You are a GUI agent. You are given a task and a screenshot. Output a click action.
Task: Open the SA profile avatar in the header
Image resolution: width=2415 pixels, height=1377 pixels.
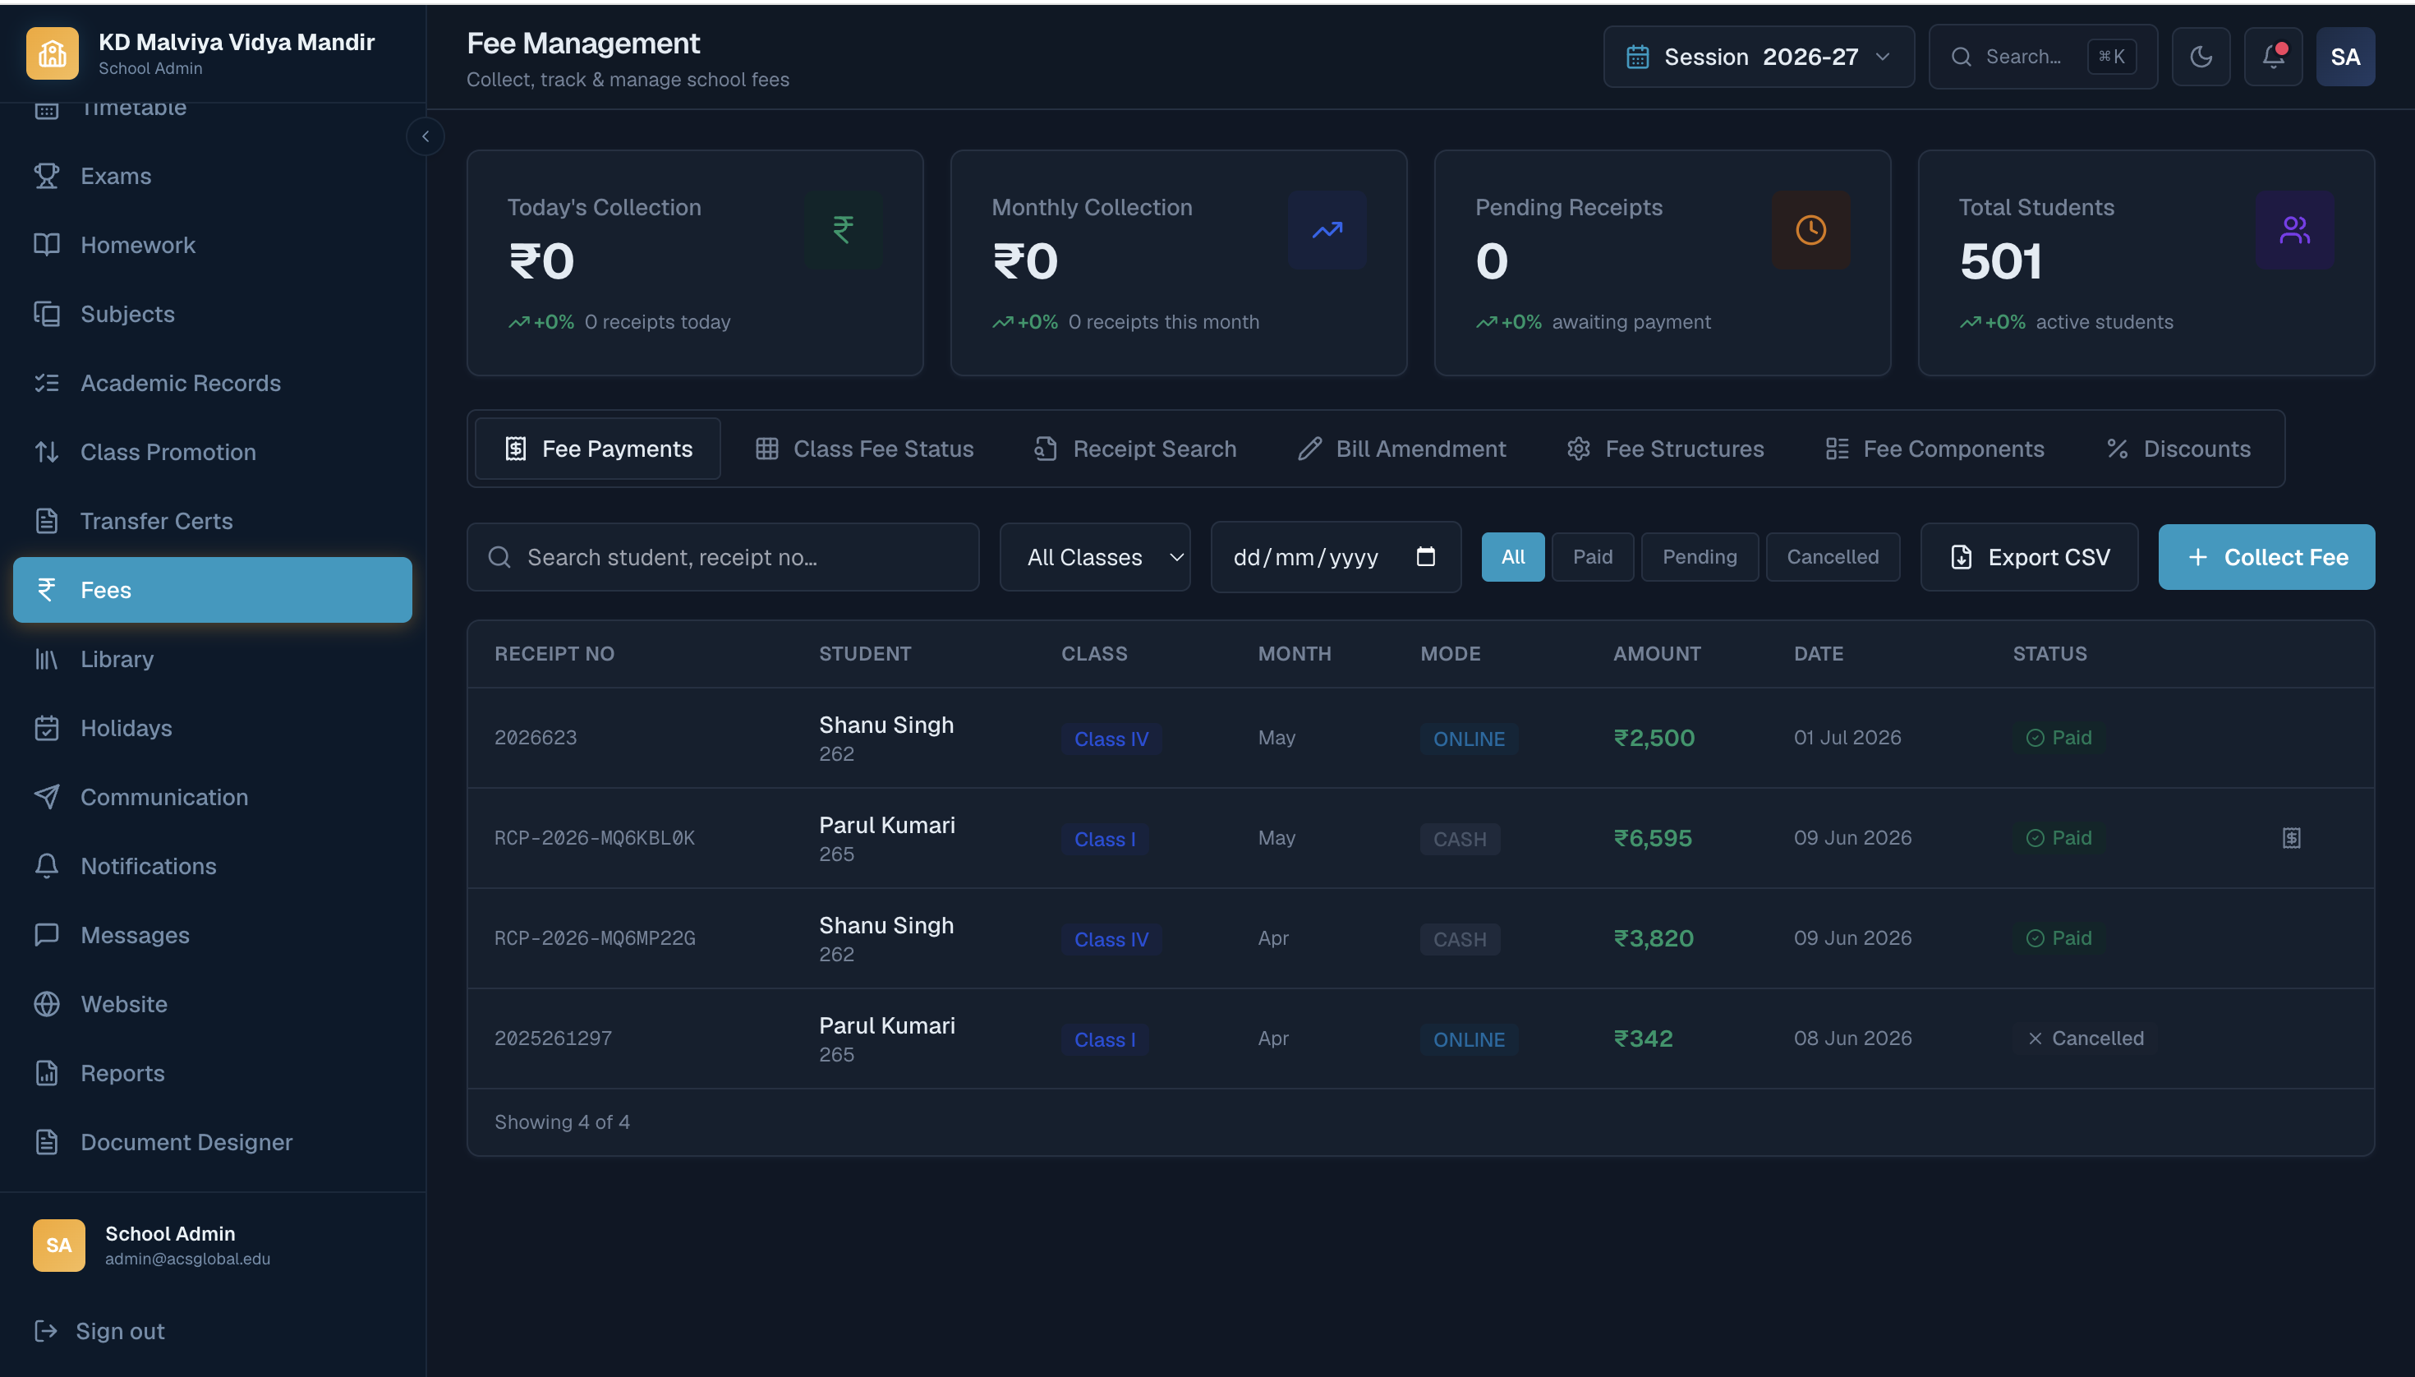2345,57
